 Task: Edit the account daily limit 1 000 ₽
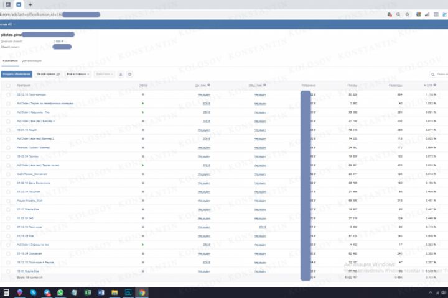coord(58,42)
